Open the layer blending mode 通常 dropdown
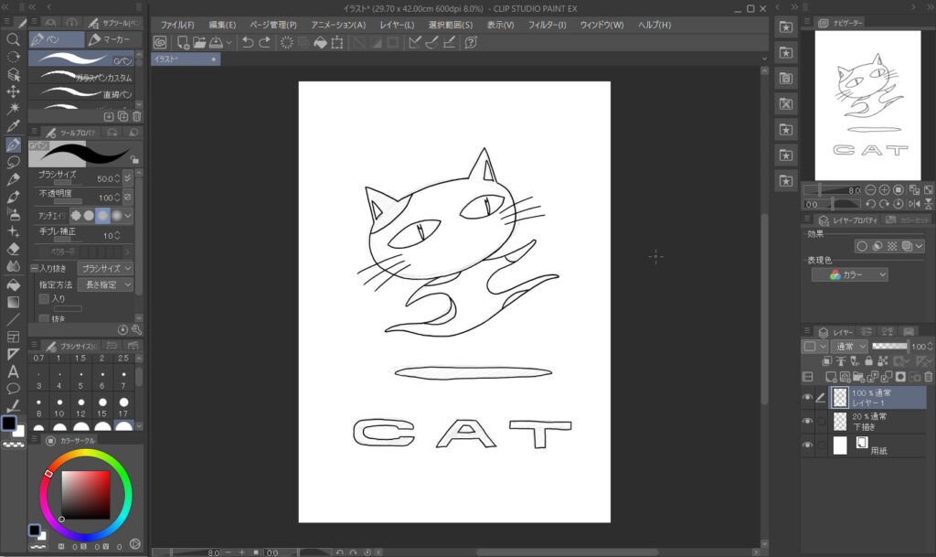The image size is (936, 557). pyautogui.click(x=849, y=347)
